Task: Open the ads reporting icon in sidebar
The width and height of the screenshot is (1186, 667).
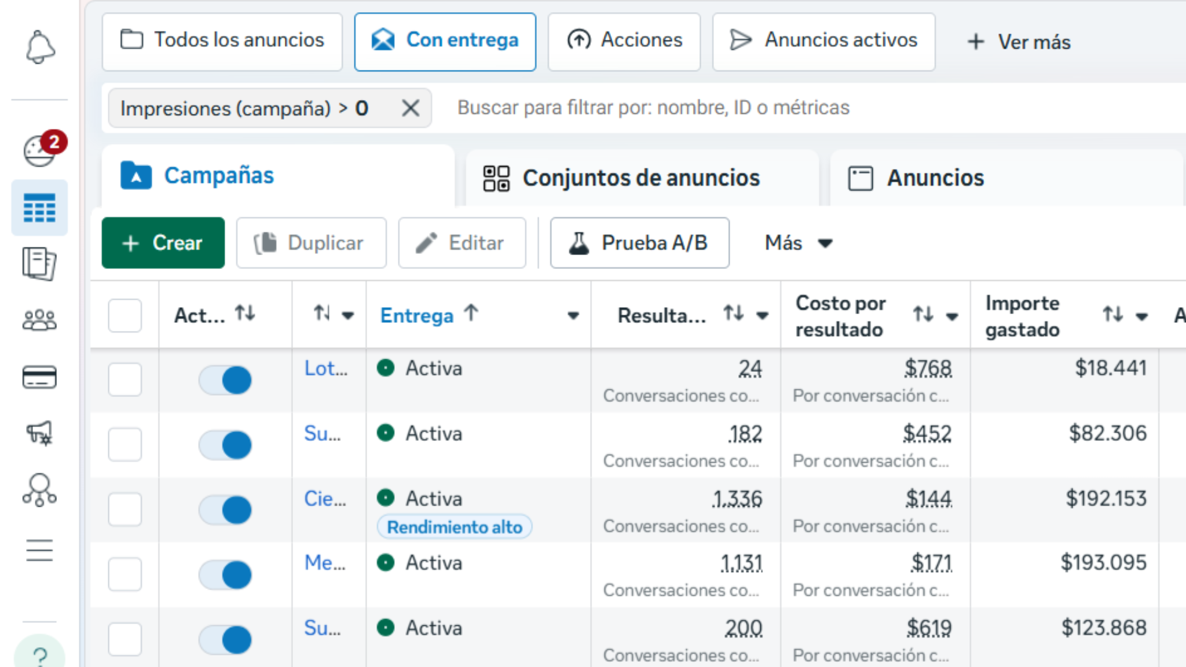Action: pyautogui.click(x=39, y=264)
